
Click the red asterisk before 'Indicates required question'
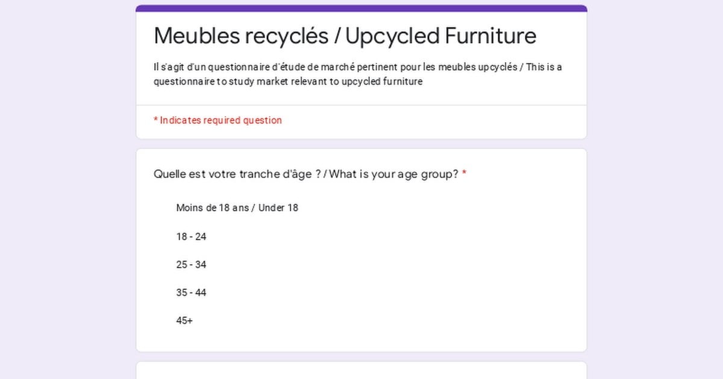point(155,120)
